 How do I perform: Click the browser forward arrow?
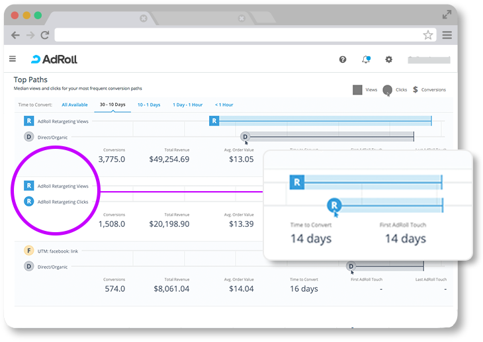30,35
